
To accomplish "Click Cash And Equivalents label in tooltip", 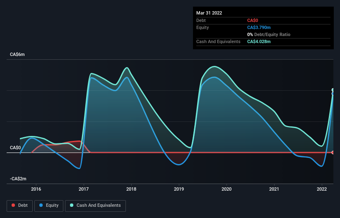I will click(x=218, y=41).
